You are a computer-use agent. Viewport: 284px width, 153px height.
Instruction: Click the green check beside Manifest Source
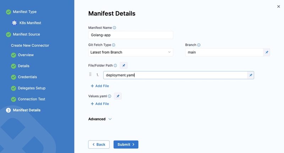click(8, 34)
